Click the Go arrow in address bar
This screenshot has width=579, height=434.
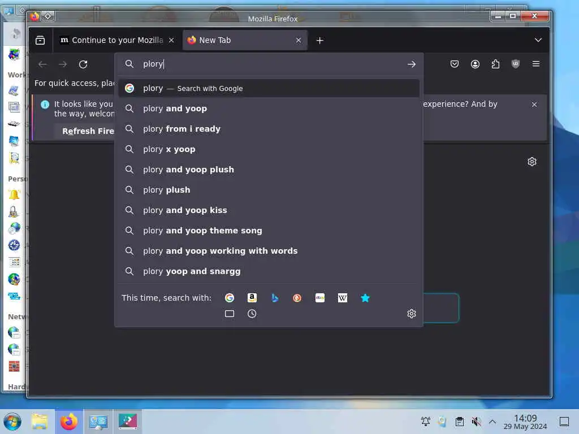coord(412,64)
